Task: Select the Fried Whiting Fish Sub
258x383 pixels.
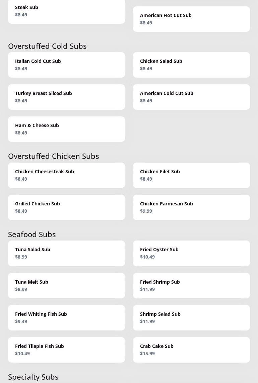Action: (66, 318)
